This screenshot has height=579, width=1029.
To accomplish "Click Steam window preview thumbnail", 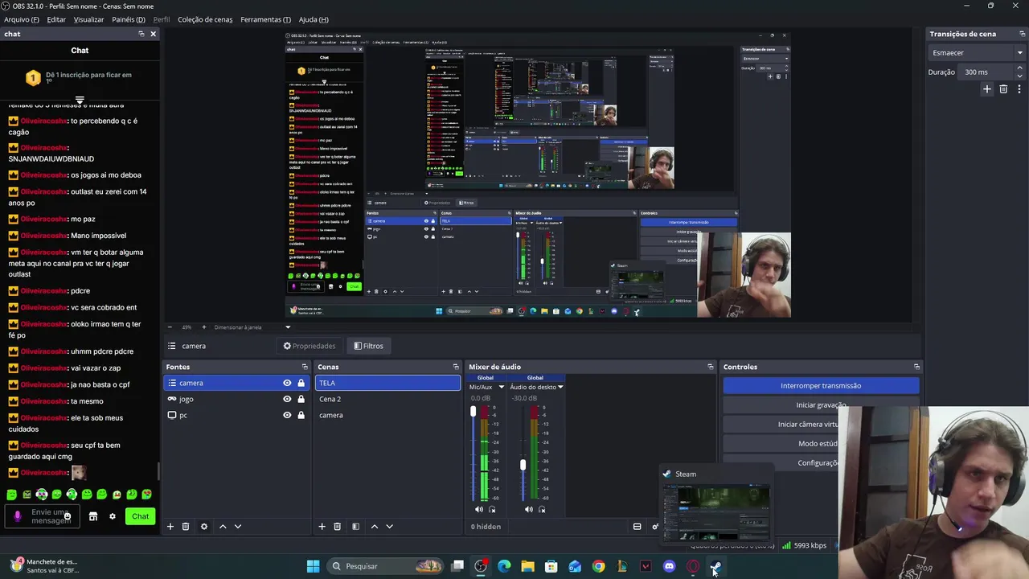I will coord(715,513).
